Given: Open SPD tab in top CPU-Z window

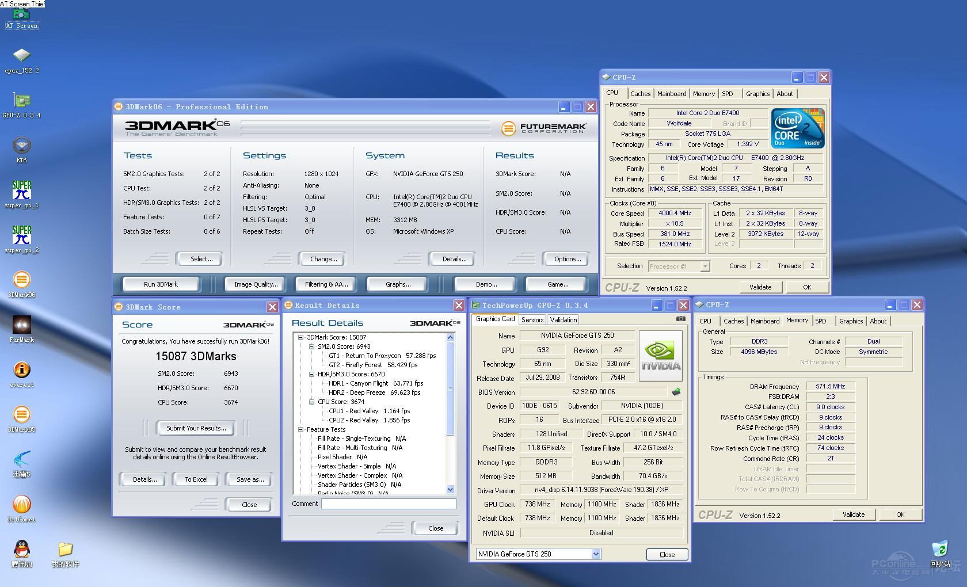Looking at the screenshot, I should pyautogui.click(x=728, y=94).
